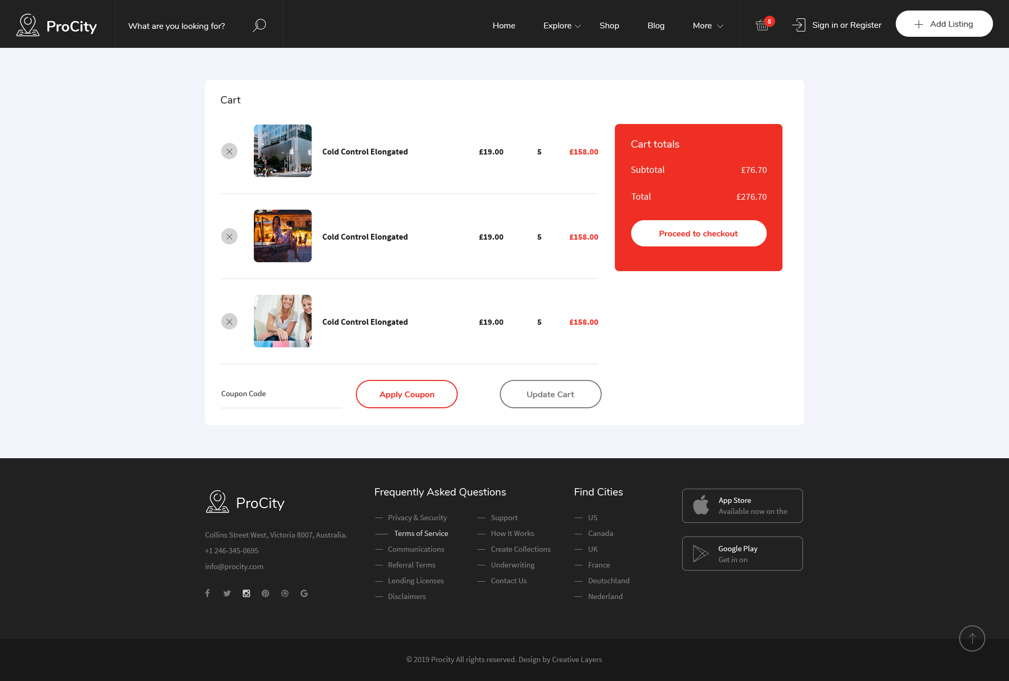Remove the second cart item

[x=229, y=236]
